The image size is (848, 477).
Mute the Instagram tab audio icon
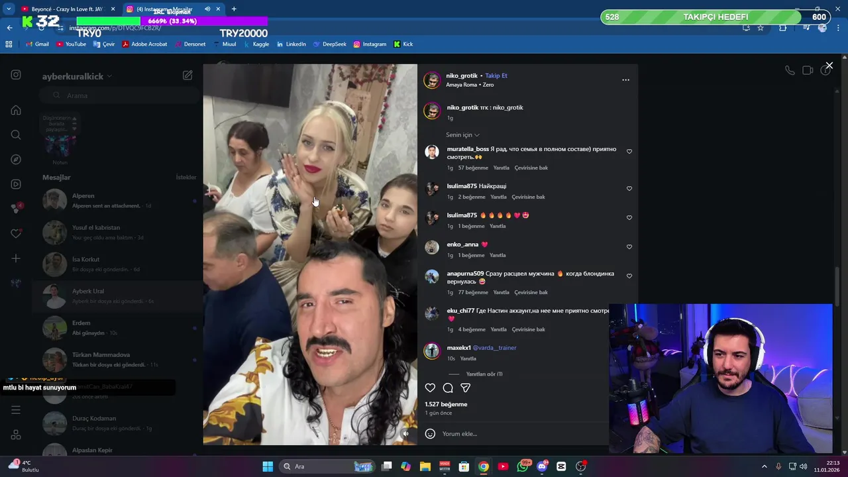pos(207,9)
